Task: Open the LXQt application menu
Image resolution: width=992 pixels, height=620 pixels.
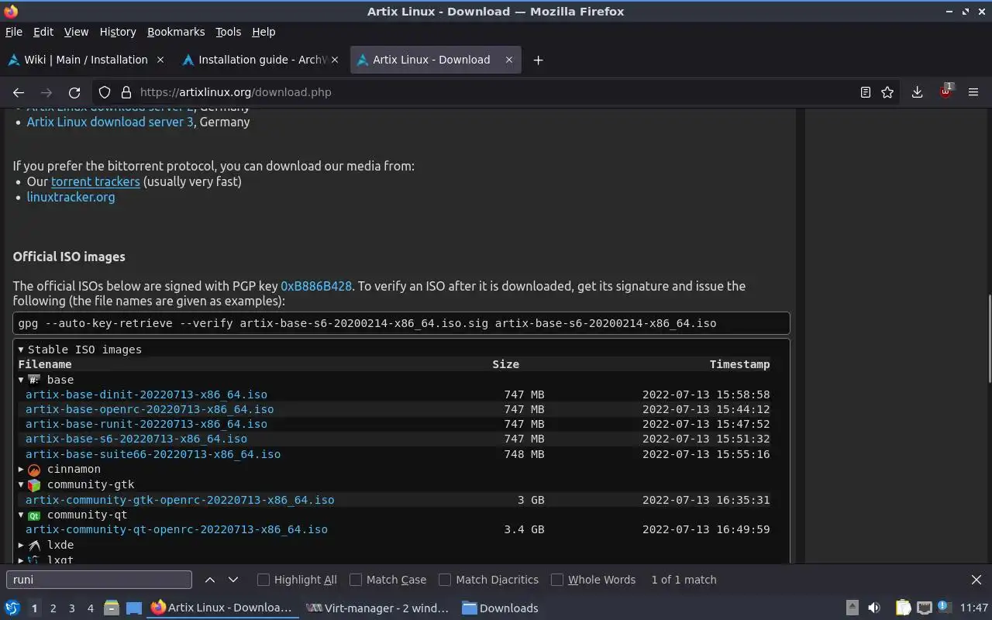Action: click(x=12, y=608)
